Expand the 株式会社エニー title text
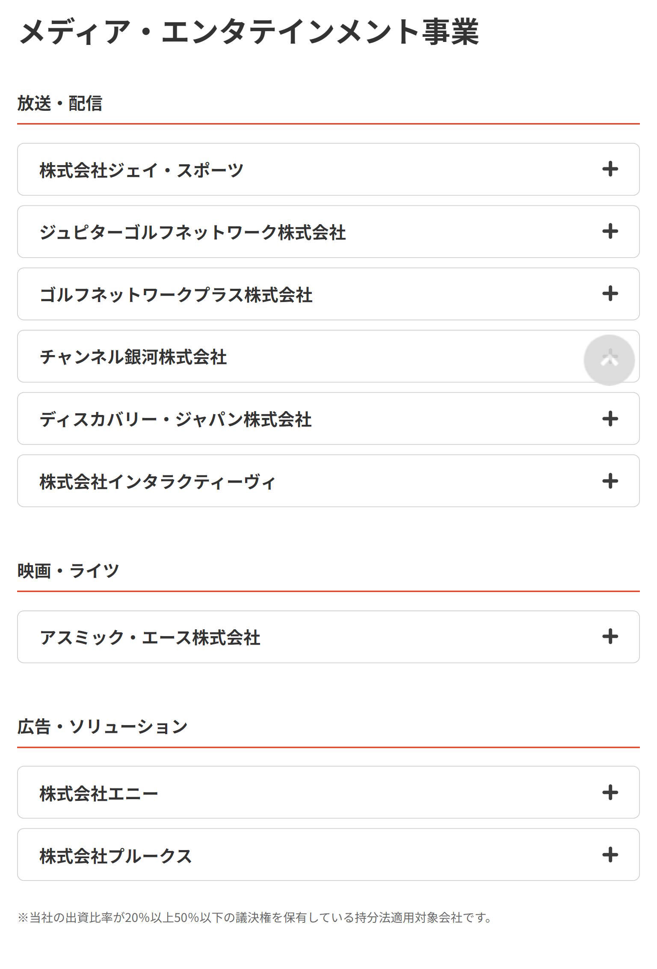The width and height of the screenshot is (657, 969). pos(99,793)
